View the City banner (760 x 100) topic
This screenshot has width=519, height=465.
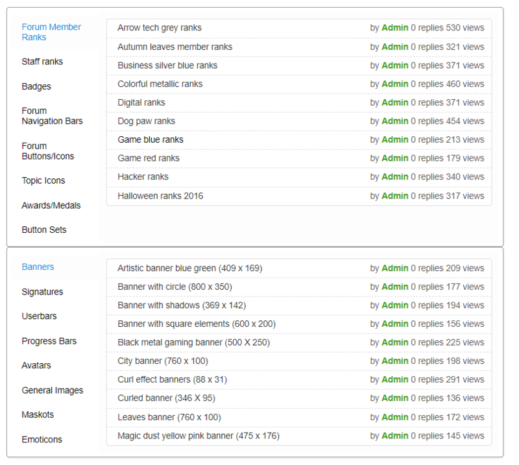tap(163, 361)
